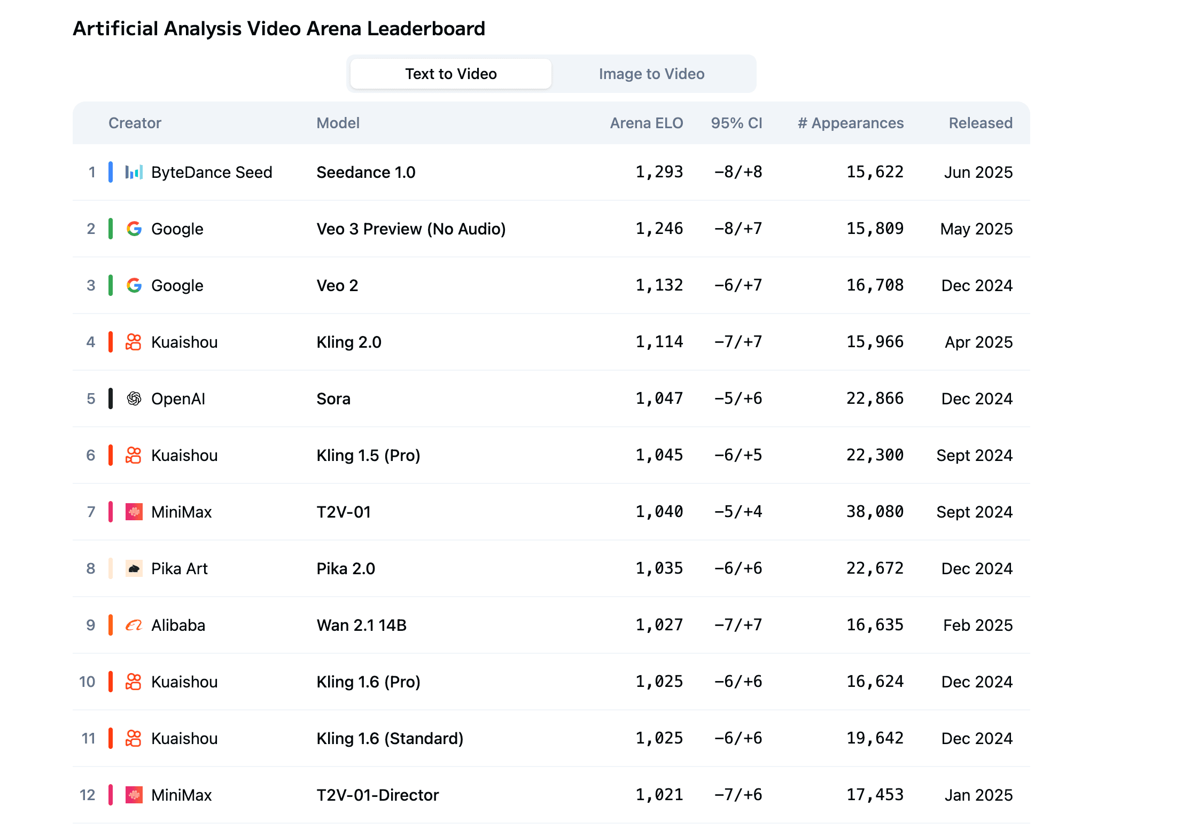Screen dimensions: 1198x829
Task: Open the Sora model entry
Action: 333,398
